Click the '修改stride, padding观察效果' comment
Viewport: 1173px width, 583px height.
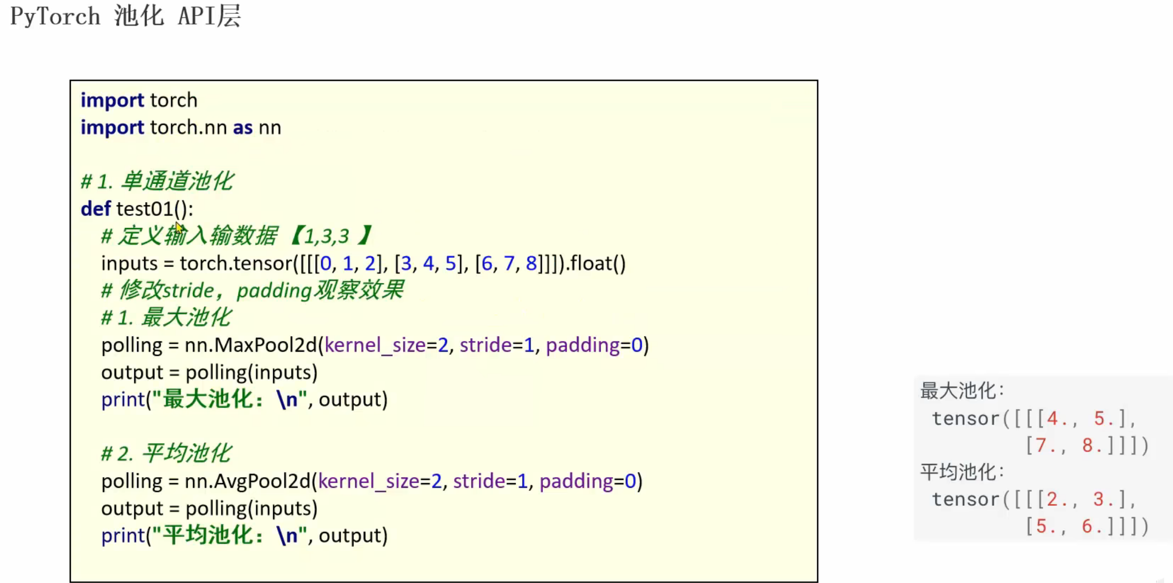253,290
